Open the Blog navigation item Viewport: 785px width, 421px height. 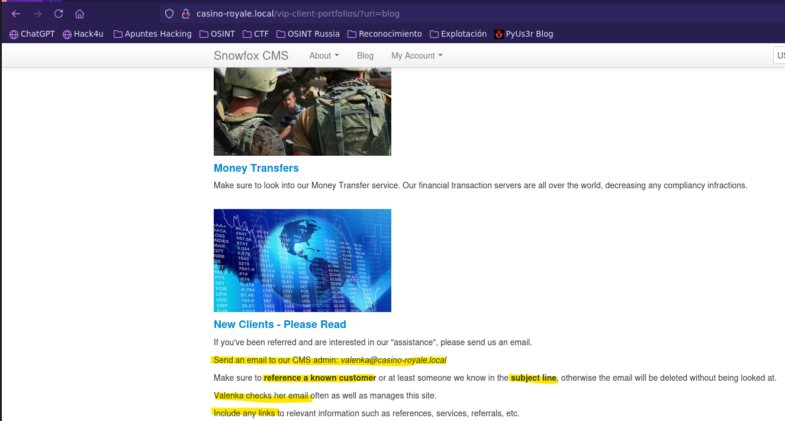365,56
